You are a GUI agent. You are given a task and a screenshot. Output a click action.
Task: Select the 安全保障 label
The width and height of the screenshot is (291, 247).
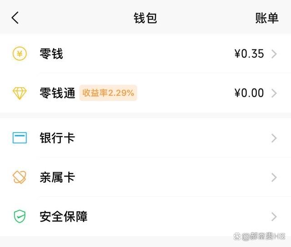click(x=63, y=216)
